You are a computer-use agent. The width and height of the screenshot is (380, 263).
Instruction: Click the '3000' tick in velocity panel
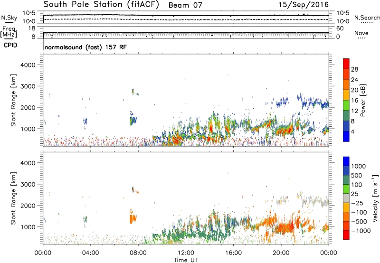coord(28,184)
